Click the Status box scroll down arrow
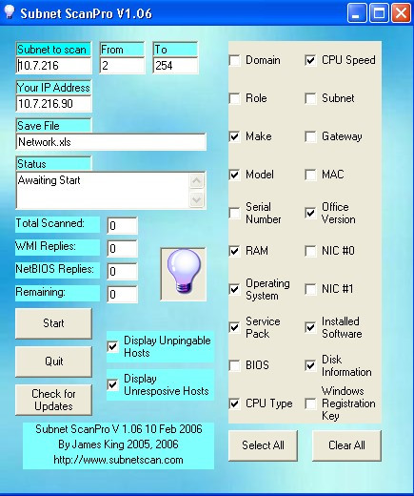This screenshot has height=496, width=414. (196, 199)
